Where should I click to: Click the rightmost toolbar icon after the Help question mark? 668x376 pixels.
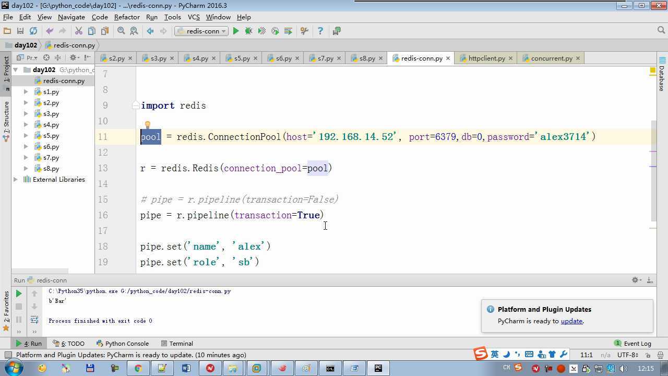click(x=337, y=31)
